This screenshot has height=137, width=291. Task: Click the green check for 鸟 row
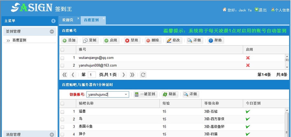248,119
